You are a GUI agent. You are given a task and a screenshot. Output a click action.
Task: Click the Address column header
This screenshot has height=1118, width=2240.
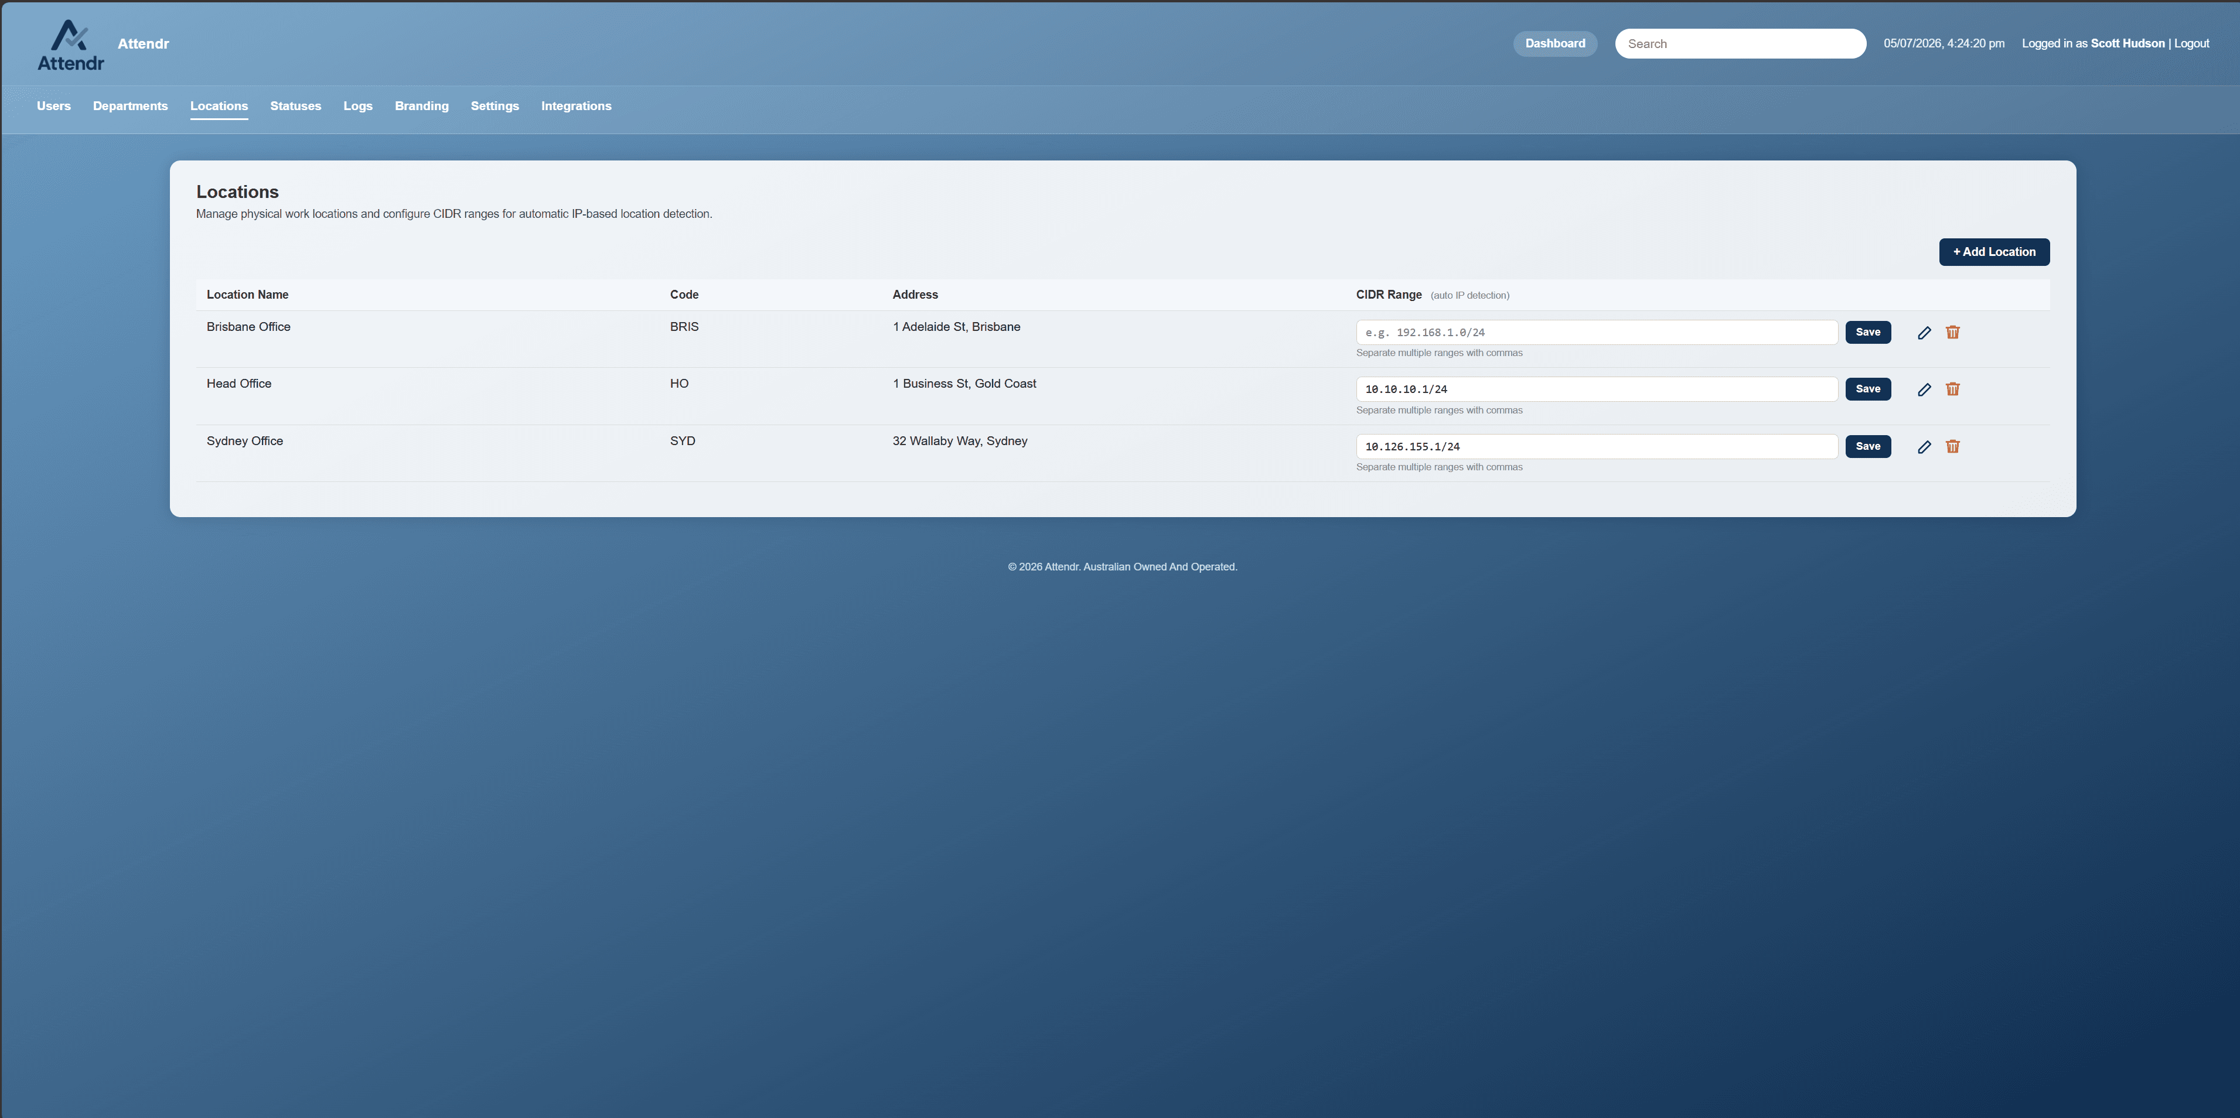[916, 295]
